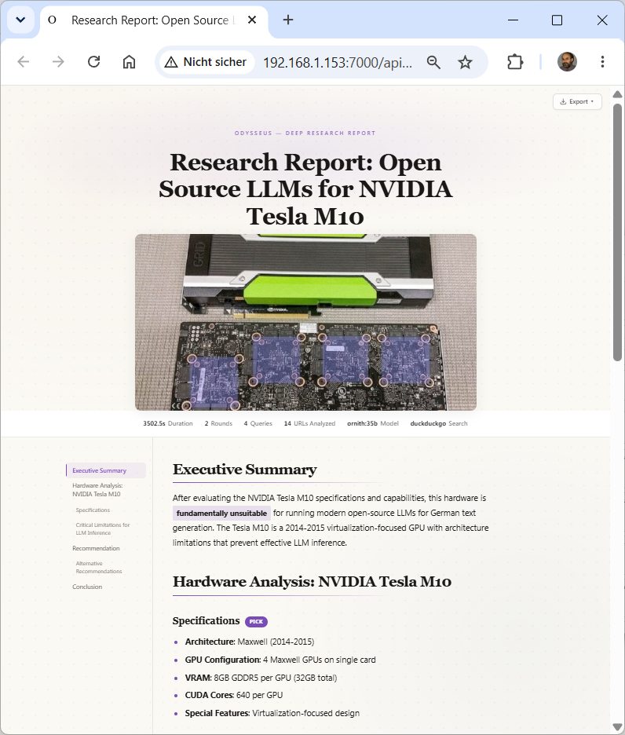625x735 pixels.
Task: Open the tab search dropdown arrow
Action: pos(20,20)
